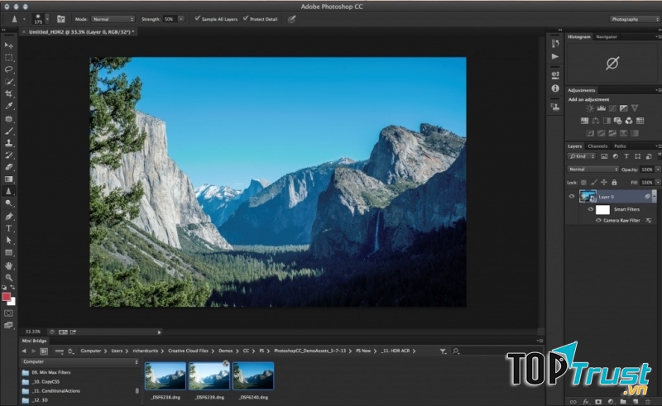This screenshot has width=662, height=406.
Task: Open the brush preset picker dropdown
Action: [47, 19]
